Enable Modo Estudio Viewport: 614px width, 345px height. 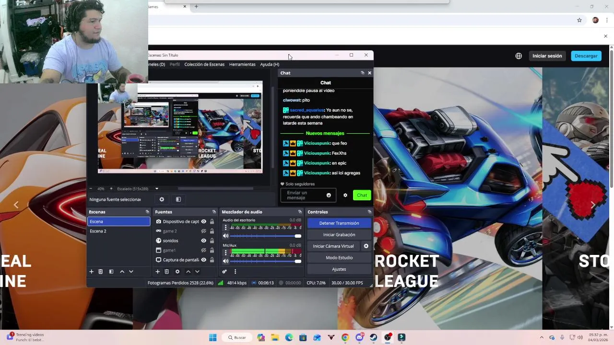[339, 258]
